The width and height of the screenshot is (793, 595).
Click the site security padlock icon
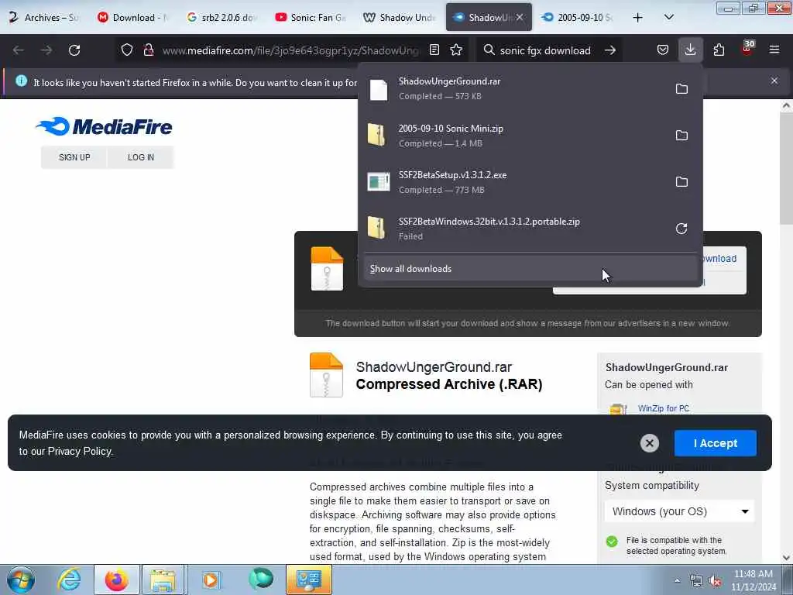coord(148,50)
